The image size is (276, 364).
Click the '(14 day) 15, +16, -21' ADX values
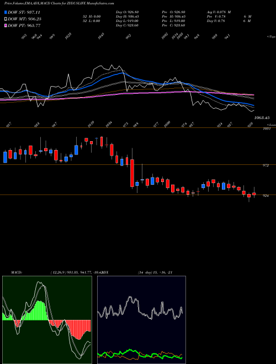tap(155, 272)
